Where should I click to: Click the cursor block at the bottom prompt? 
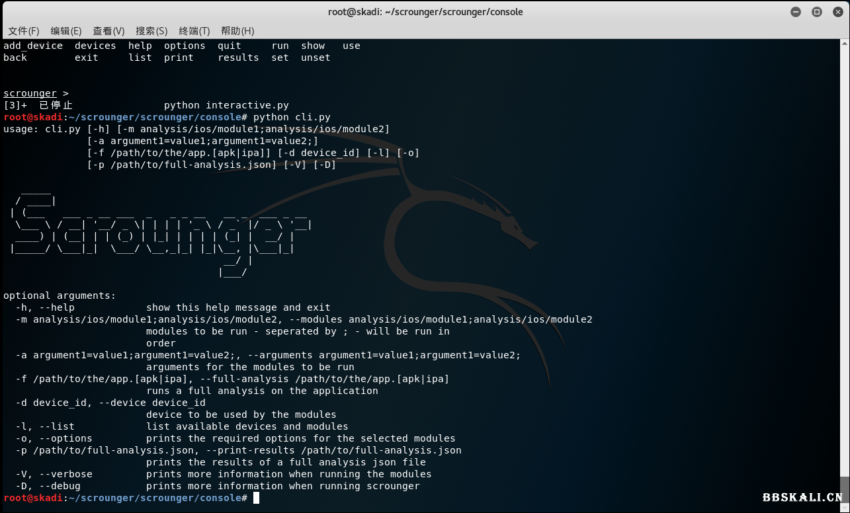(256, 498)
